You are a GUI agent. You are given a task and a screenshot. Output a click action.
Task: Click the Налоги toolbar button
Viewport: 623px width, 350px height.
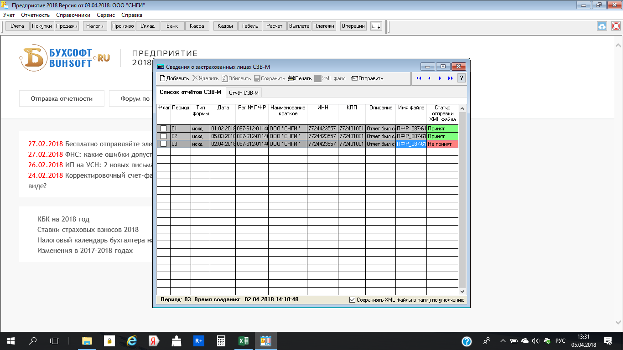(x=95, y=26)
